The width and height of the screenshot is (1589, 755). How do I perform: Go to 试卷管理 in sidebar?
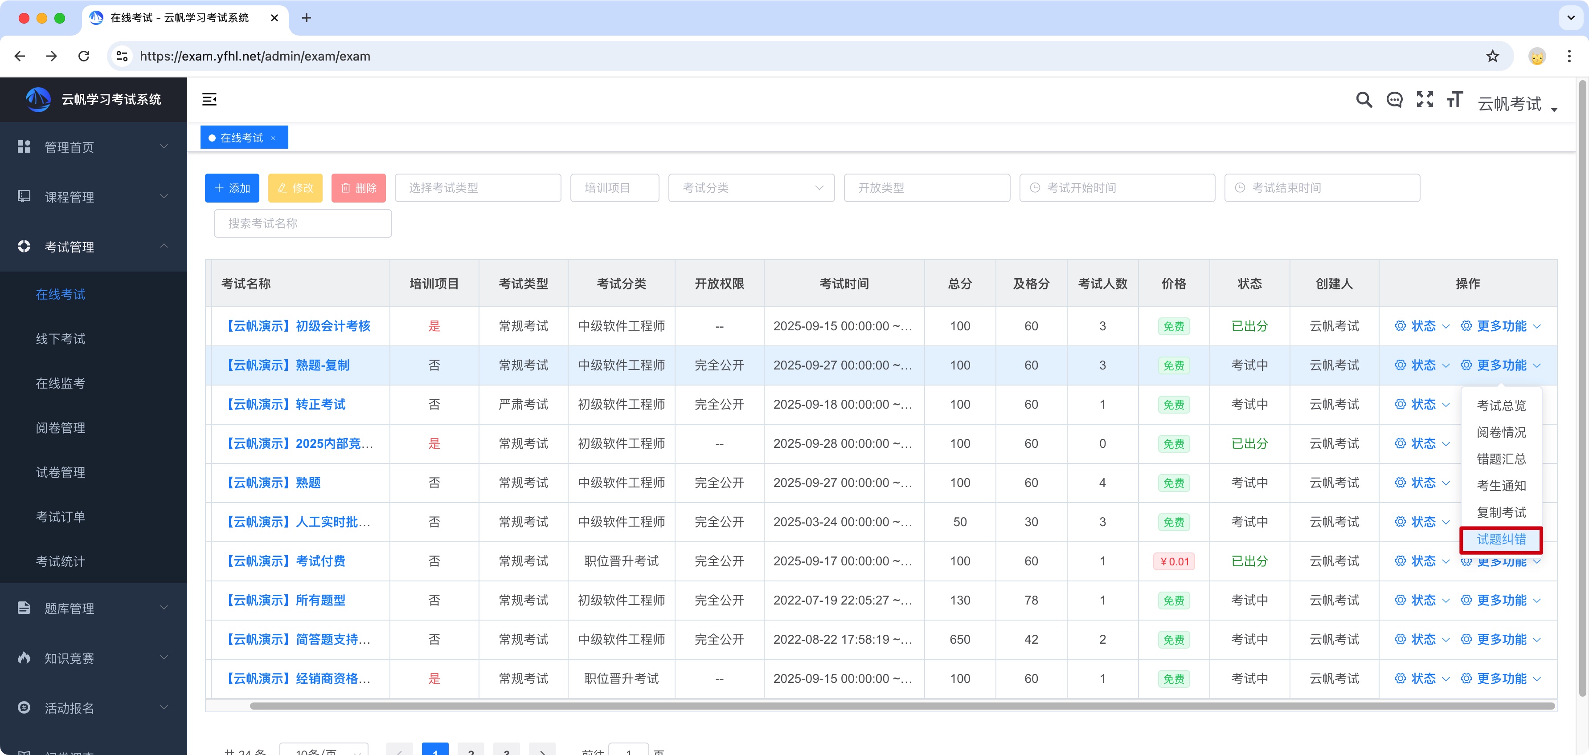pyautogui.click(x=61, y=472)
